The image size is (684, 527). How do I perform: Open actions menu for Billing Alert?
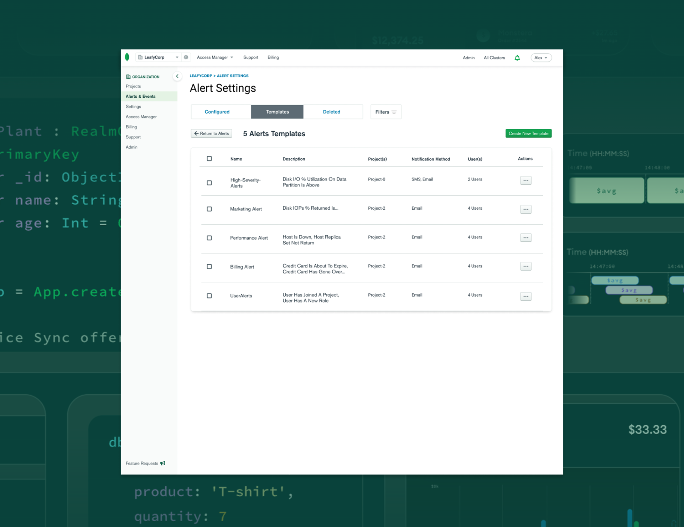[525, 266]
